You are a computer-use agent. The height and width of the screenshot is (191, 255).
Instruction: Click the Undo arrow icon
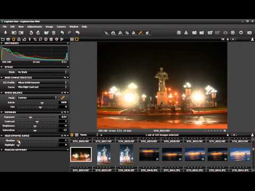(62, 32)
